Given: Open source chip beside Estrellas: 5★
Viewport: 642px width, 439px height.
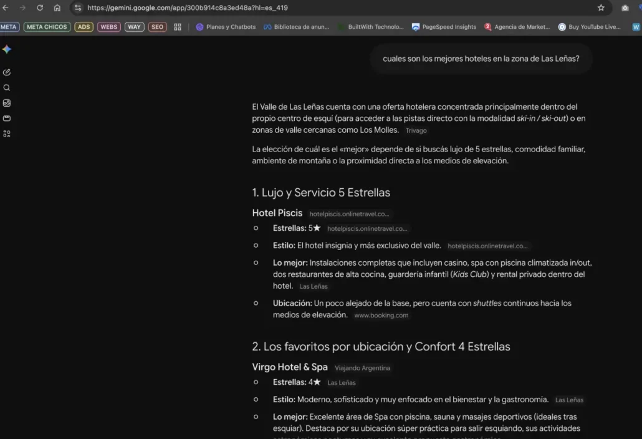Looking at the screenshot, I should coord(367,228).
